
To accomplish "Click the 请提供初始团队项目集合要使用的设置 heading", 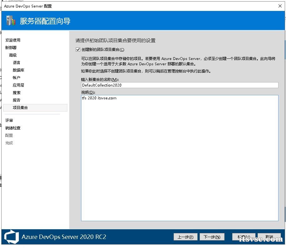I will point(116,40).
